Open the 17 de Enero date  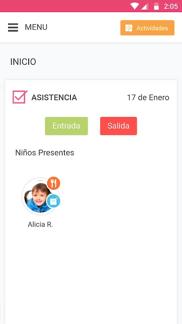pos(148,98)
